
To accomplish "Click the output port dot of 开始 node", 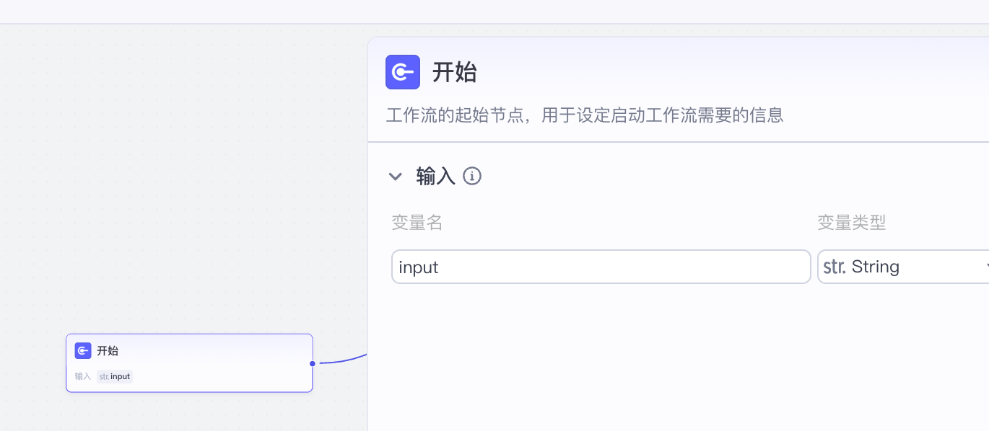I will pos(312,363).
